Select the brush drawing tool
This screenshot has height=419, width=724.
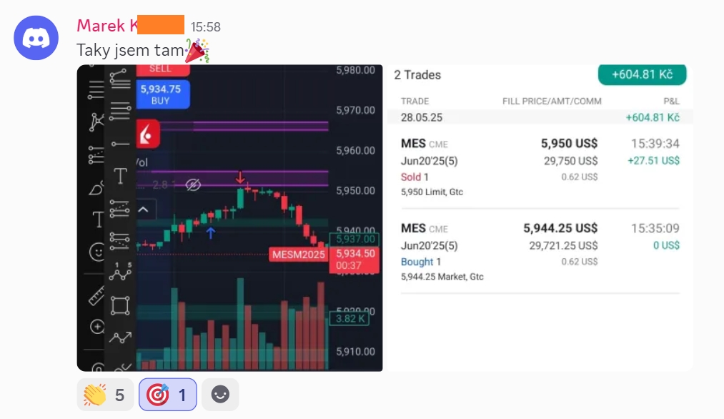[x=96, y=189]
